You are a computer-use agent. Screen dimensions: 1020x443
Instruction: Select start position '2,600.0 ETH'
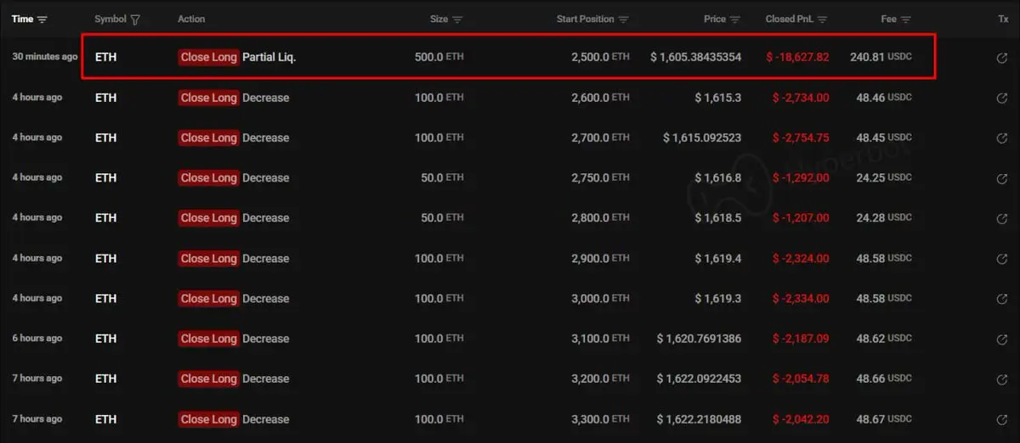tap(600, 98)
